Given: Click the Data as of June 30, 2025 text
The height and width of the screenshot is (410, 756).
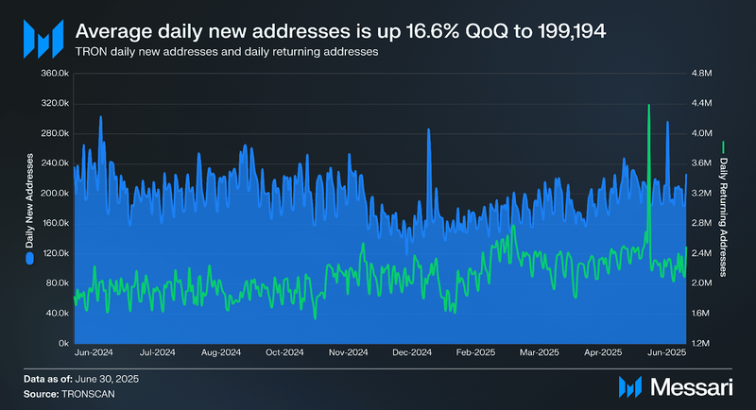Looking at the screenshot, I should (81, 379).
